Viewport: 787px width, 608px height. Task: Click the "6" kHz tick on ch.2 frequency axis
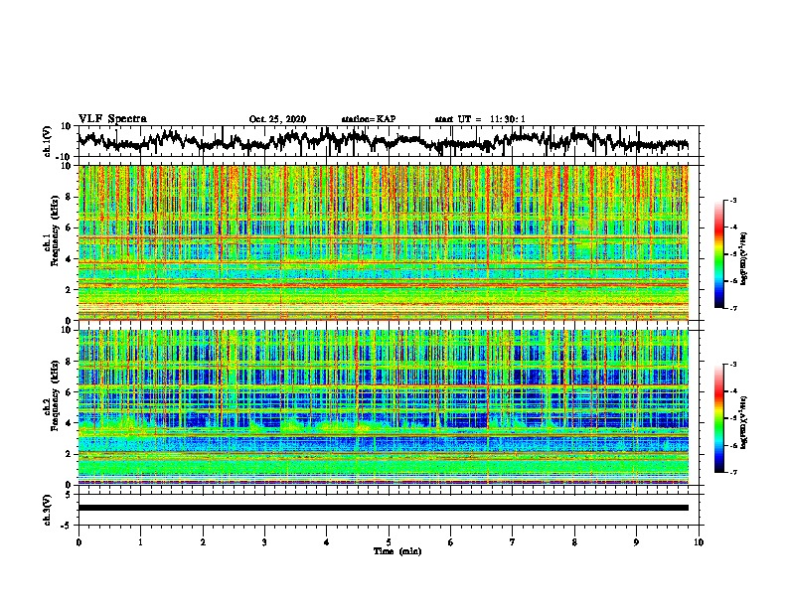tap(70, 392)
